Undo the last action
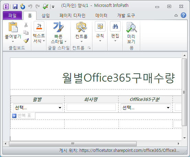The image size is (190, 157). [30, 6]
